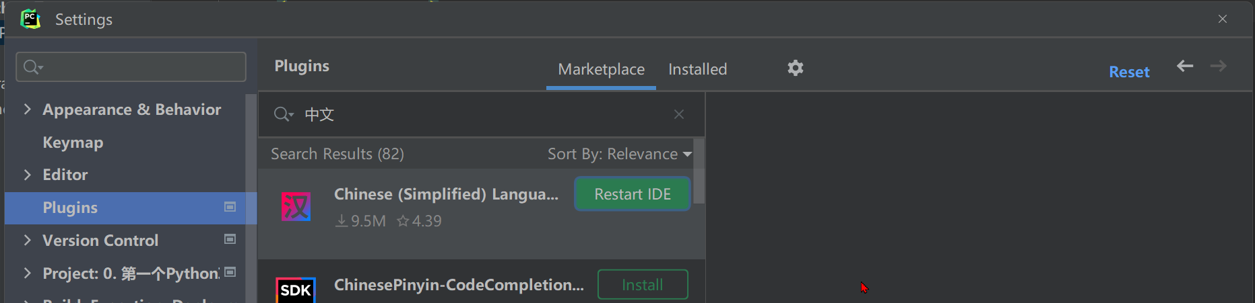
Task: Click the Reset link
Action: (x=1129, y=72)
